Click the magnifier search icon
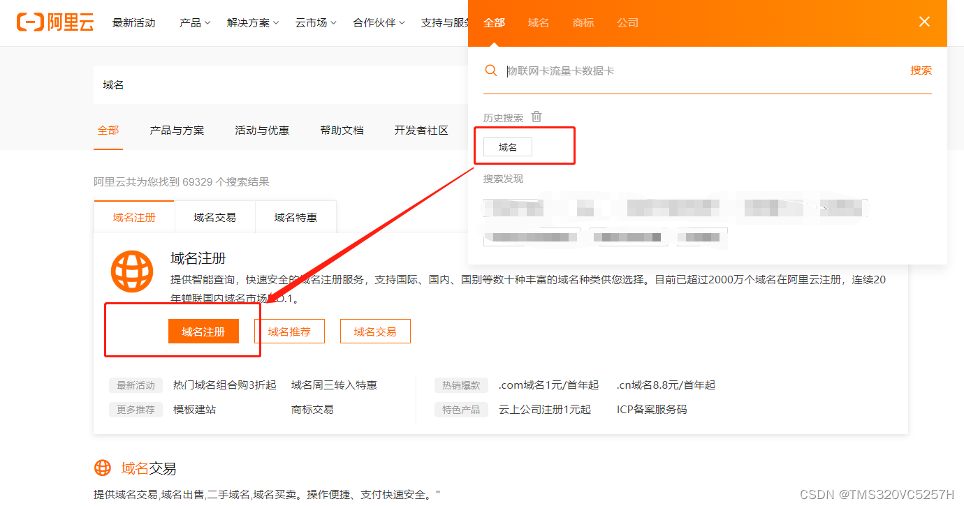The width and height of the screenshot is (964, 506). tap(491, 70)
